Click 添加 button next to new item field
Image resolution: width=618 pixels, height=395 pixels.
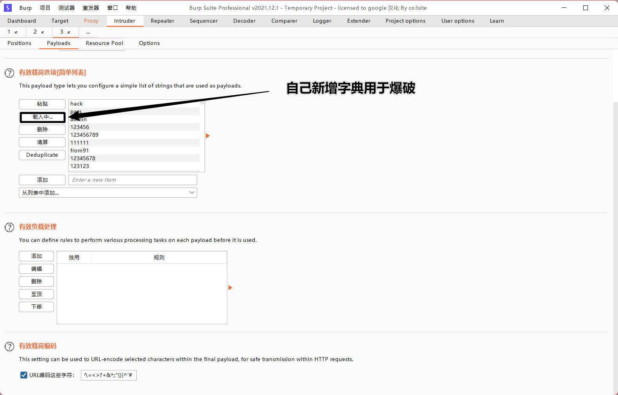(x=42, y=180)
